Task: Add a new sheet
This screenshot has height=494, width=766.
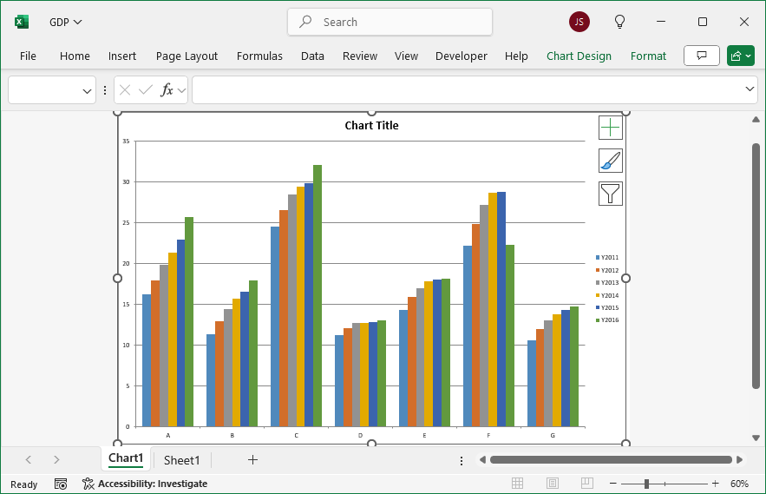Action: click(252, 460)
